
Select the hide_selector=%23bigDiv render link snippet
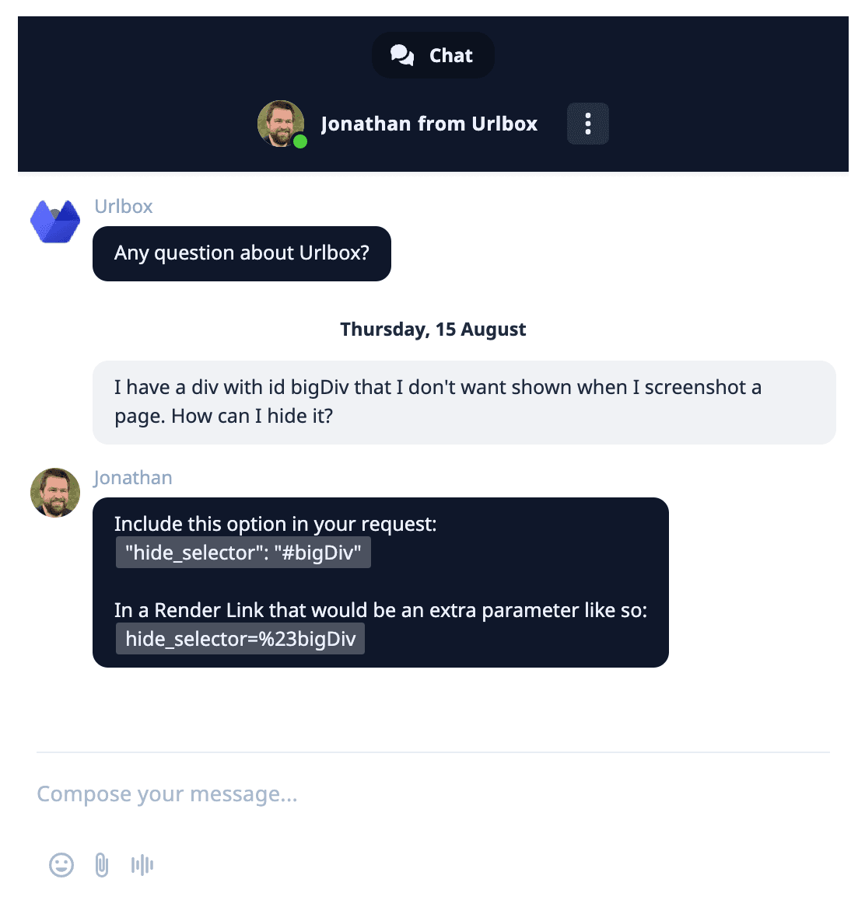point(240,638)
